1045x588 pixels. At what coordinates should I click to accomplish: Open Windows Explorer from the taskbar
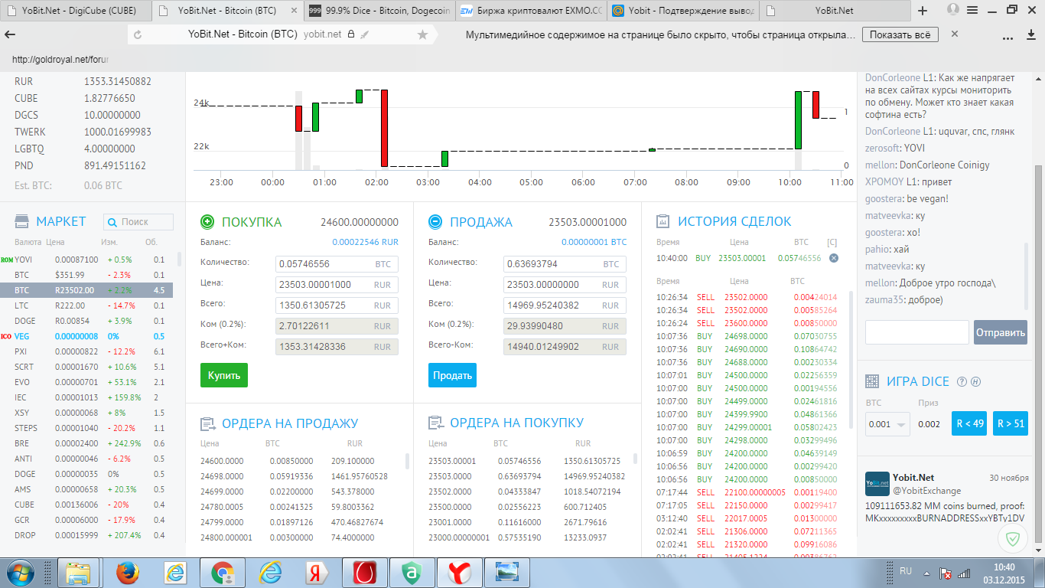(x=78, y=573)
